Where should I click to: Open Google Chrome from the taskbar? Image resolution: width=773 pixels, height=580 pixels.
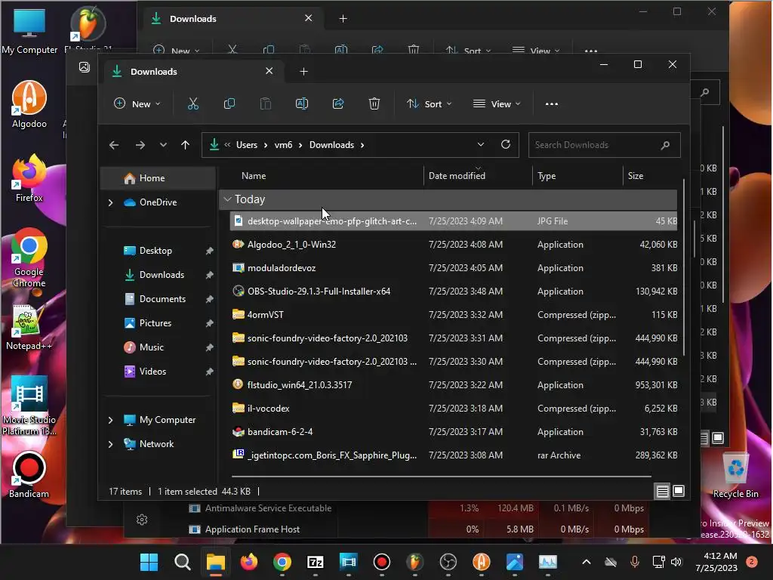[282, 562]
